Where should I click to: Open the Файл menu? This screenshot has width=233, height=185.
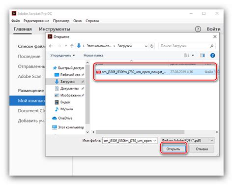[16, 21]
